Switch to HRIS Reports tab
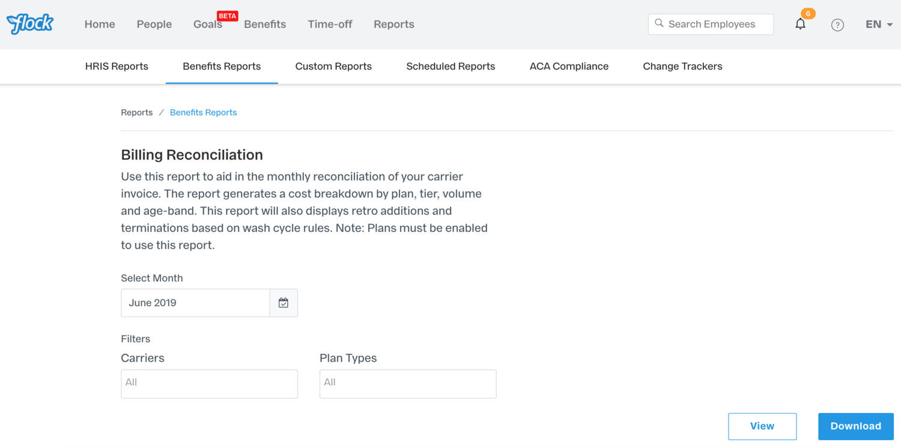901x448 pixels. tap(117, 67)
